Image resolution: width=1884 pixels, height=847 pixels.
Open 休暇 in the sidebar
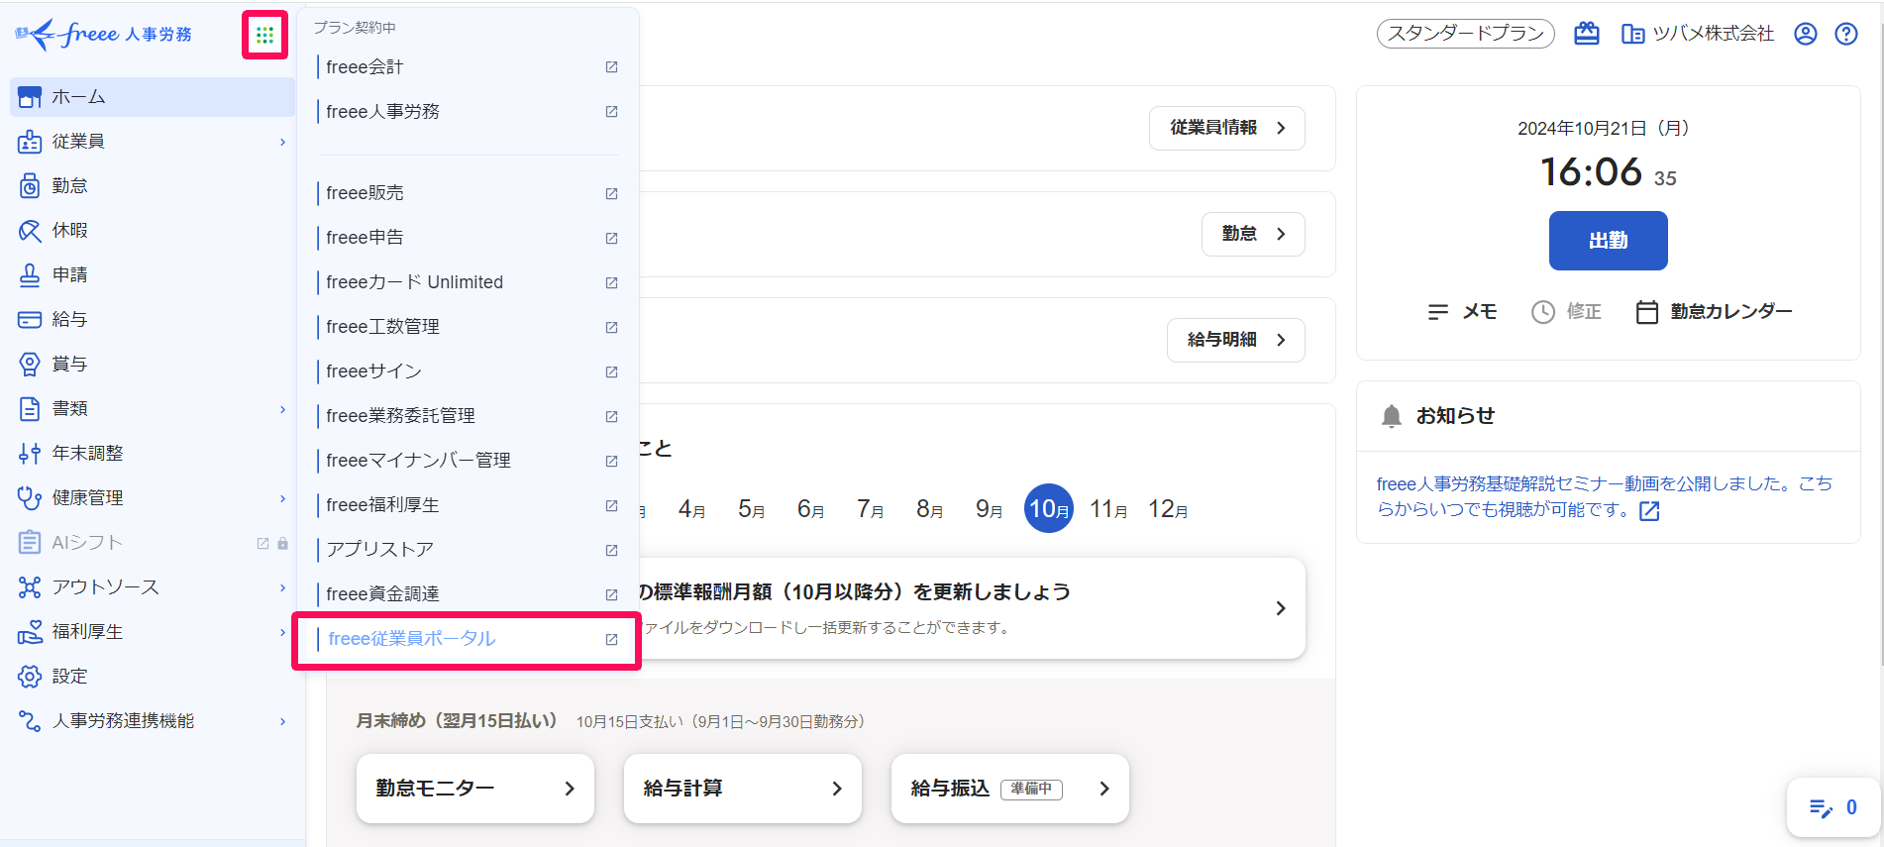coord(153,231)
